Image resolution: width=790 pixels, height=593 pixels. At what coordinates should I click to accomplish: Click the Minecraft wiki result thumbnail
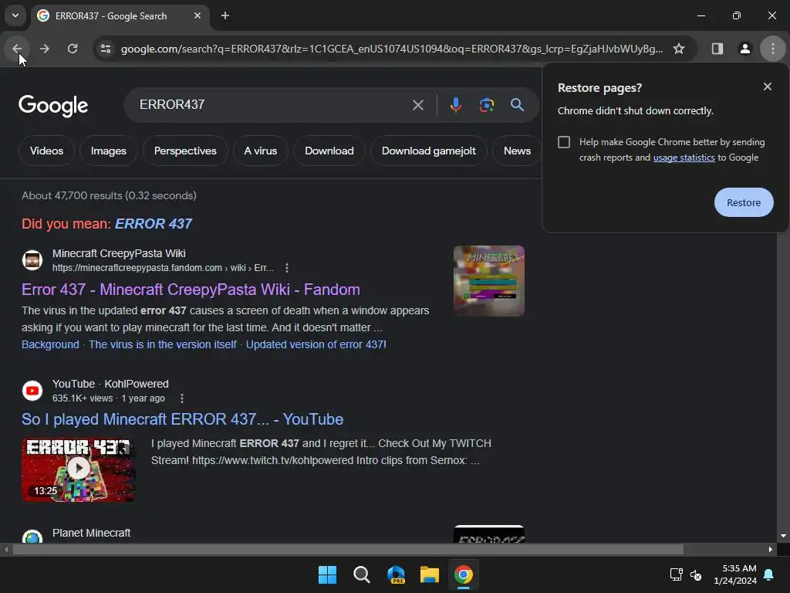pos(488,281)
